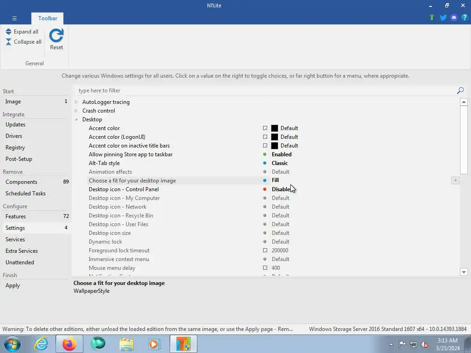The height and width of the screenshot is (353, 471).
Task: Go to Scheduled Tasks page
Action: point(36,194)
